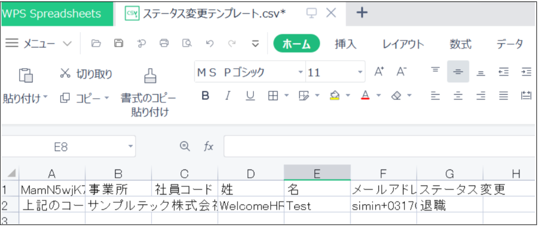Select column E header
Image resolution: width=538 pixels, height=227 pixels.
coord(317,173)
